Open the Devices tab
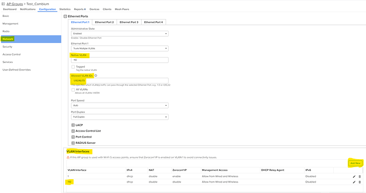The width and height of the screenshot is (366, 193). click(94, 10)
